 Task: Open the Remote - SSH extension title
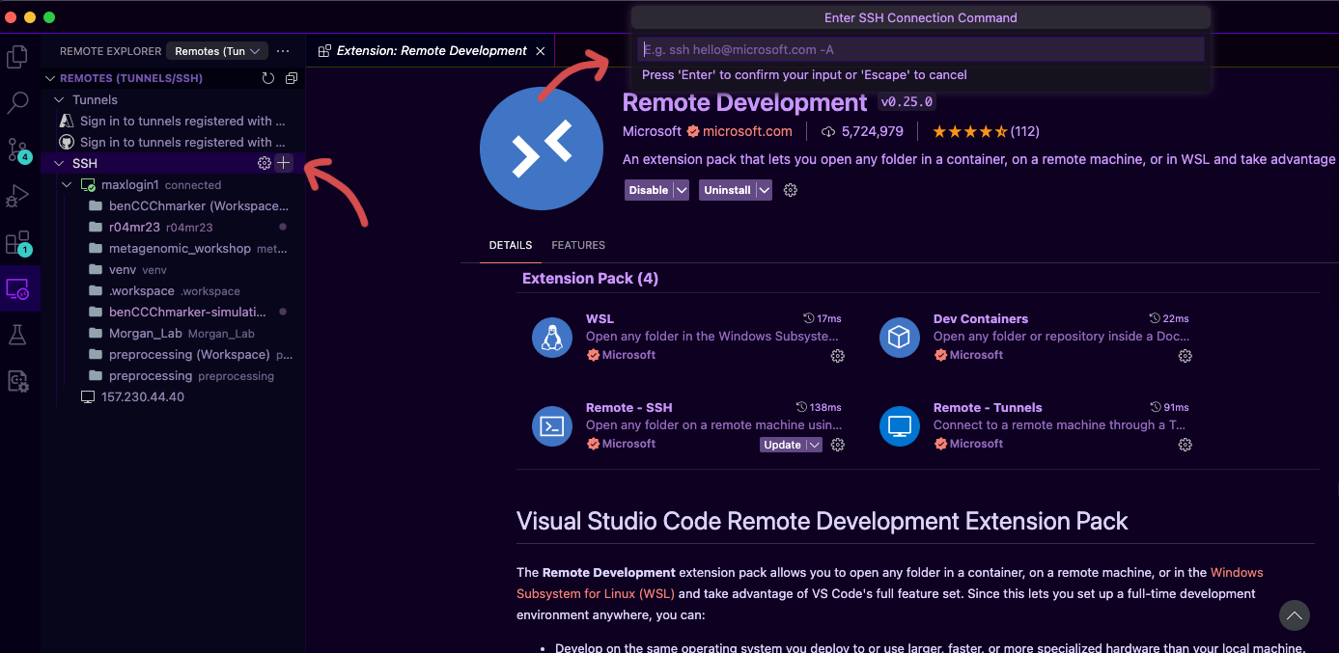pos(628,407)
